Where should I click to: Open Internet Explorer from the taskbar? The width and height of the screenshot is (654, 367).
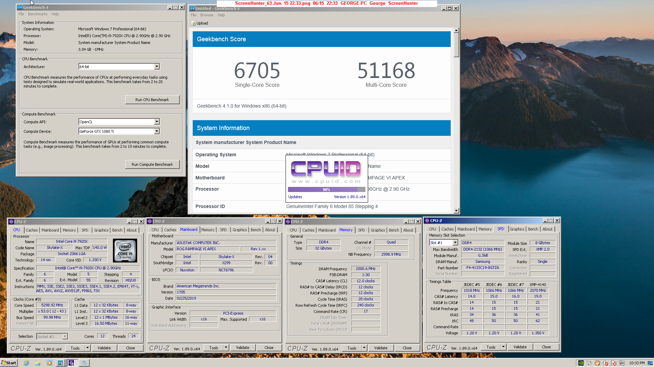27,363
